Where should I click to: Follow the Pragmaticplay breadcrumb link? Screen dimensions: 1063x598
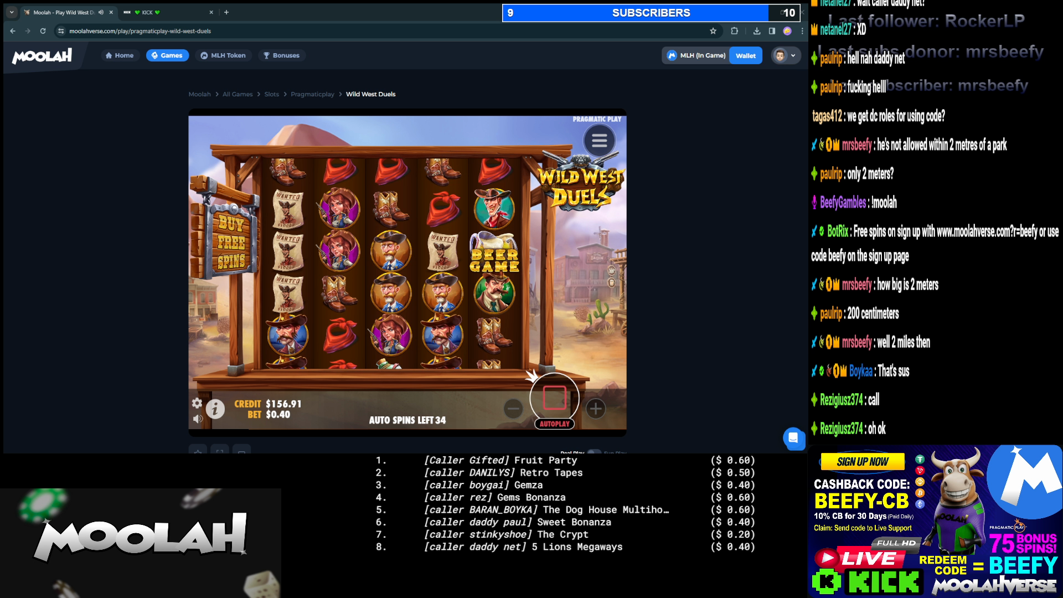coord(312,94)
